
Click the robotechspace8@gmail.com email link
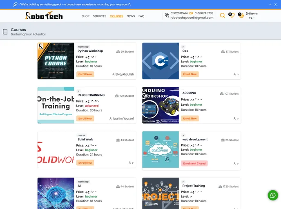click(192, 18)
